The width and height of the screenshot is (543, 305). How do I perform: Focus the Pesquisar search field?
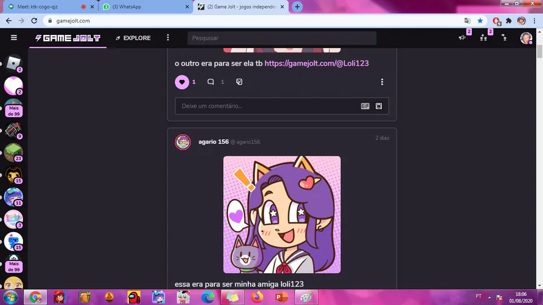pos(282,38)
